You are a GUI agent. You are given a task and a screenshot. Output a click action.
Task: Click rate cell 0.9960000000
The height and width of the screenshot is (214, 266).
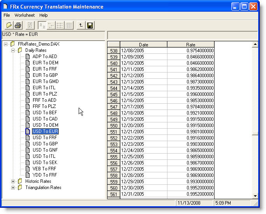(191, 94)
